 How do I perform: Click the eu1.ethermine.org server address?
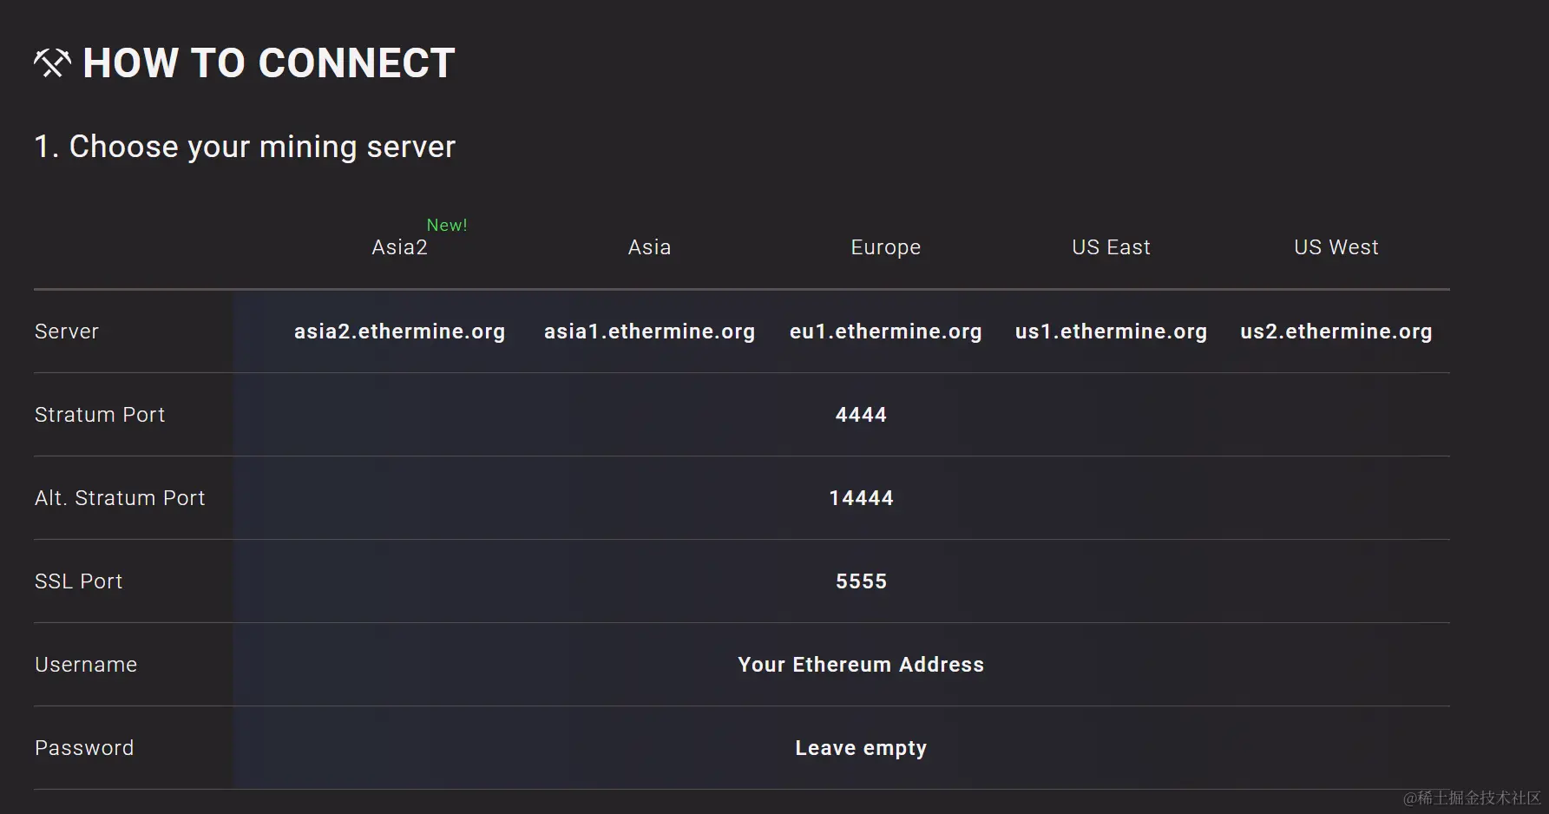(x=885, y=332)
